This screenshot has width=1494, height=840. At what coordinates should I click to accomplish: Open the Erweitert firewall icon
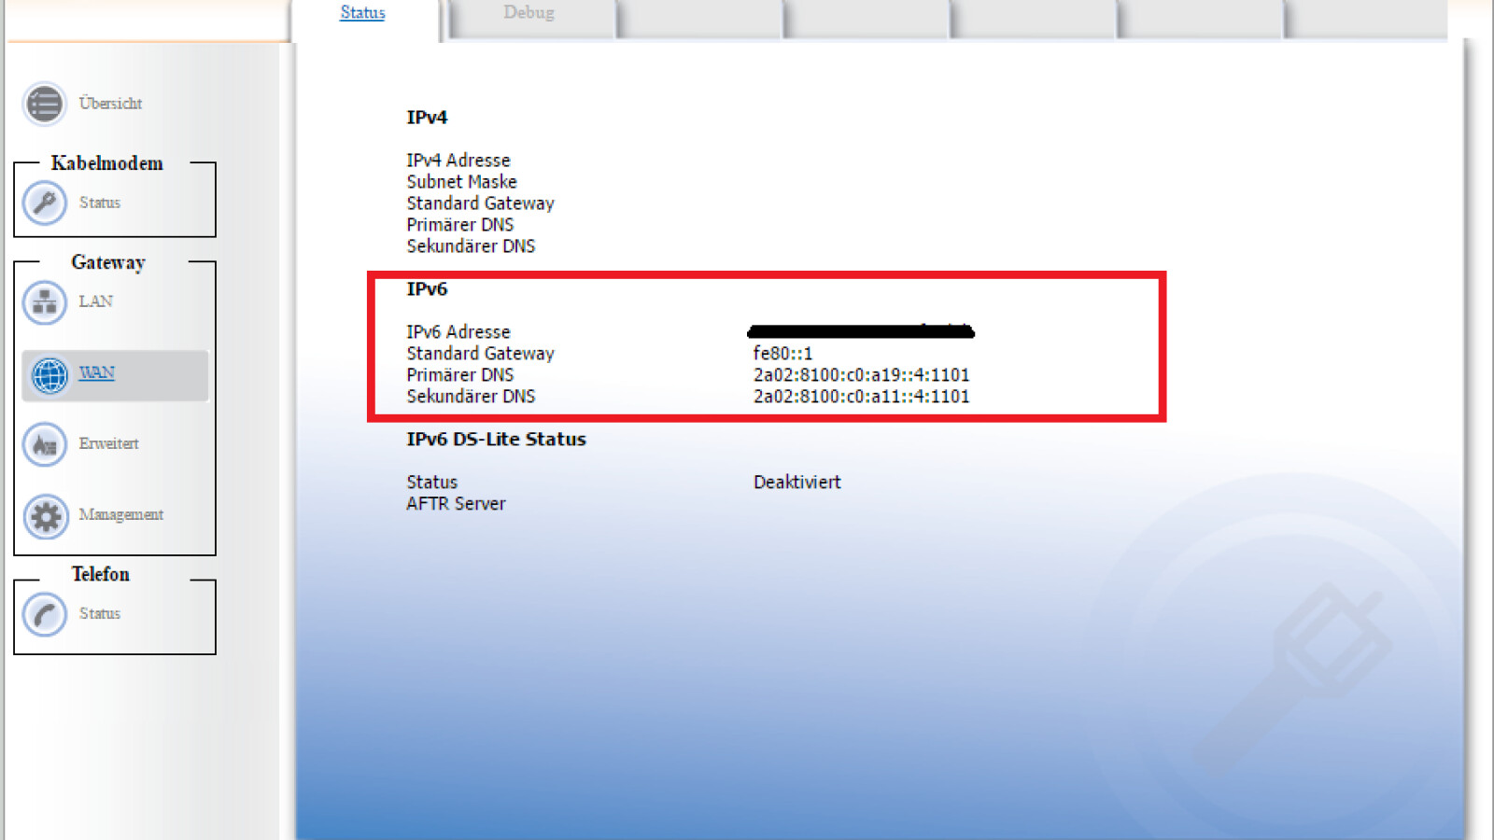44,445
